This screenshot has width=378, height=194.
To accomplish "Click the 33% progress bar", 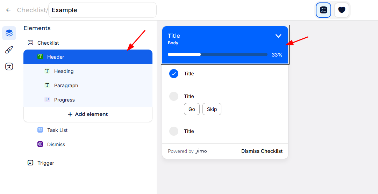I will click(x=217, y=54).
